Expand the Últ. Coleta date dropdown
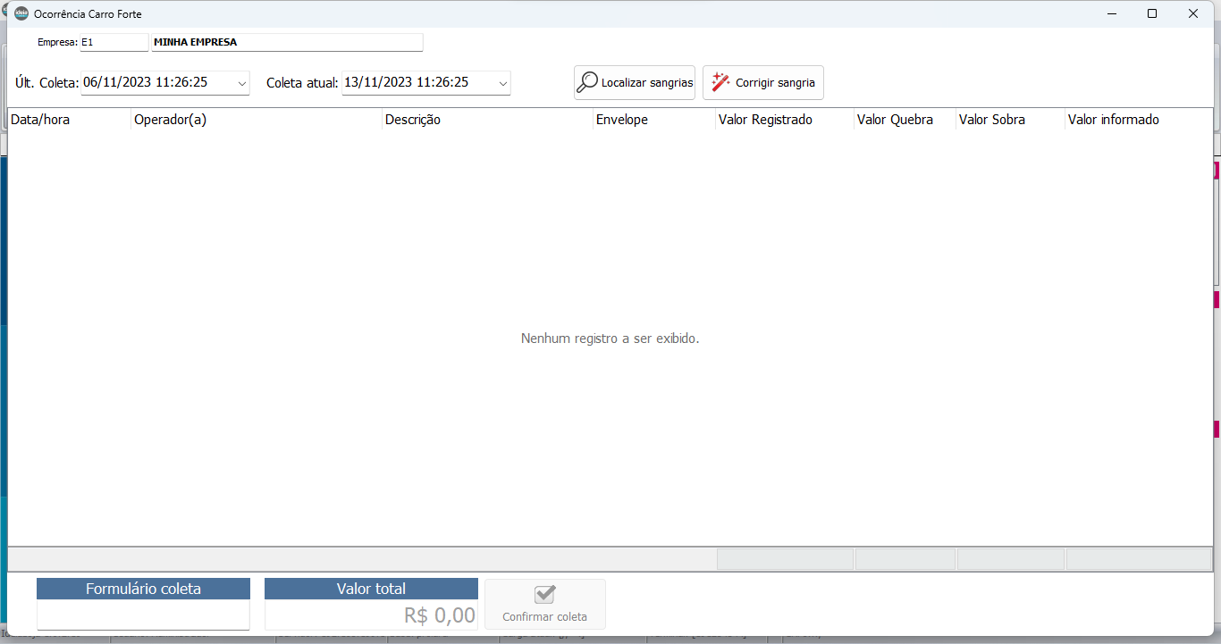This screenshot has height=644, width=1221. coord(241,83)
